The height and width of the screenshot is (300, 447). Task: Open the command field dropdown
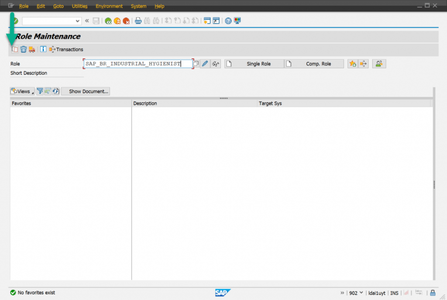pos(77,21)
